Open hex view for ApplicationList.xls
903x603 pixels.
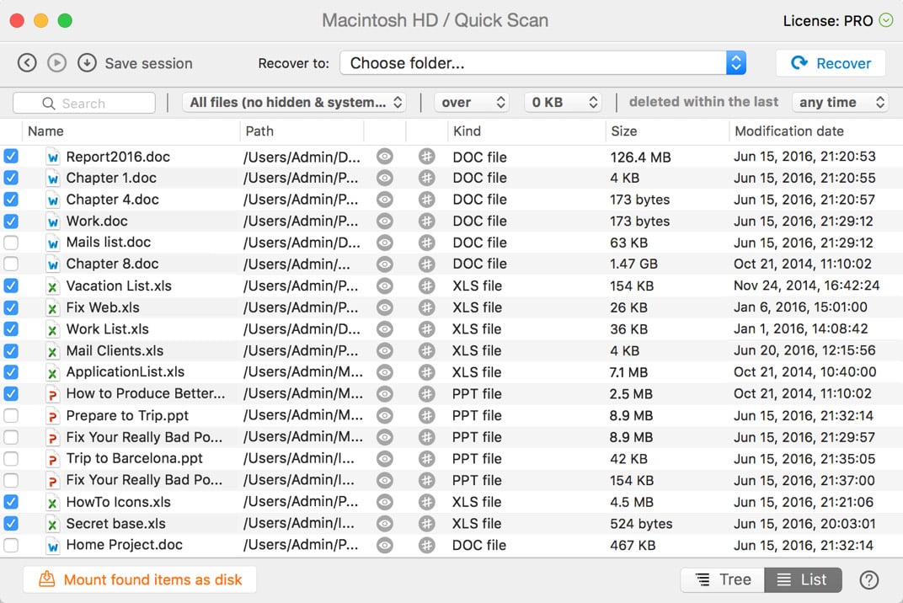tap(427, 372)
